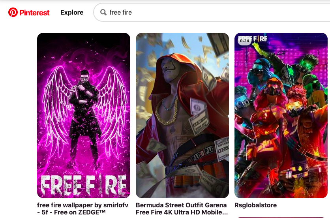Open the Rsglobalstore neon squad video pin

point(281,115)
